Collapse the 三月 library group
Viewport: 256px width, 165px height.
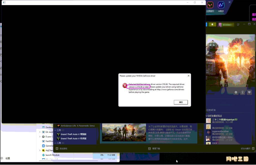55,130
